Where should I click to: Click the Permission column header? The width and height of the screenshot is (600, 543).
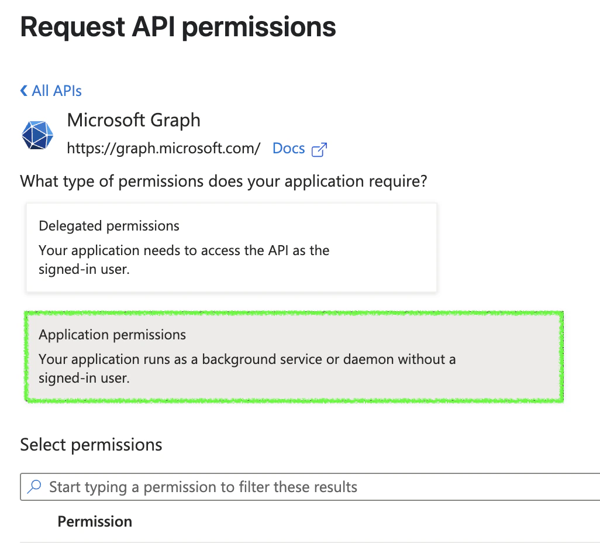pos(95,521)
